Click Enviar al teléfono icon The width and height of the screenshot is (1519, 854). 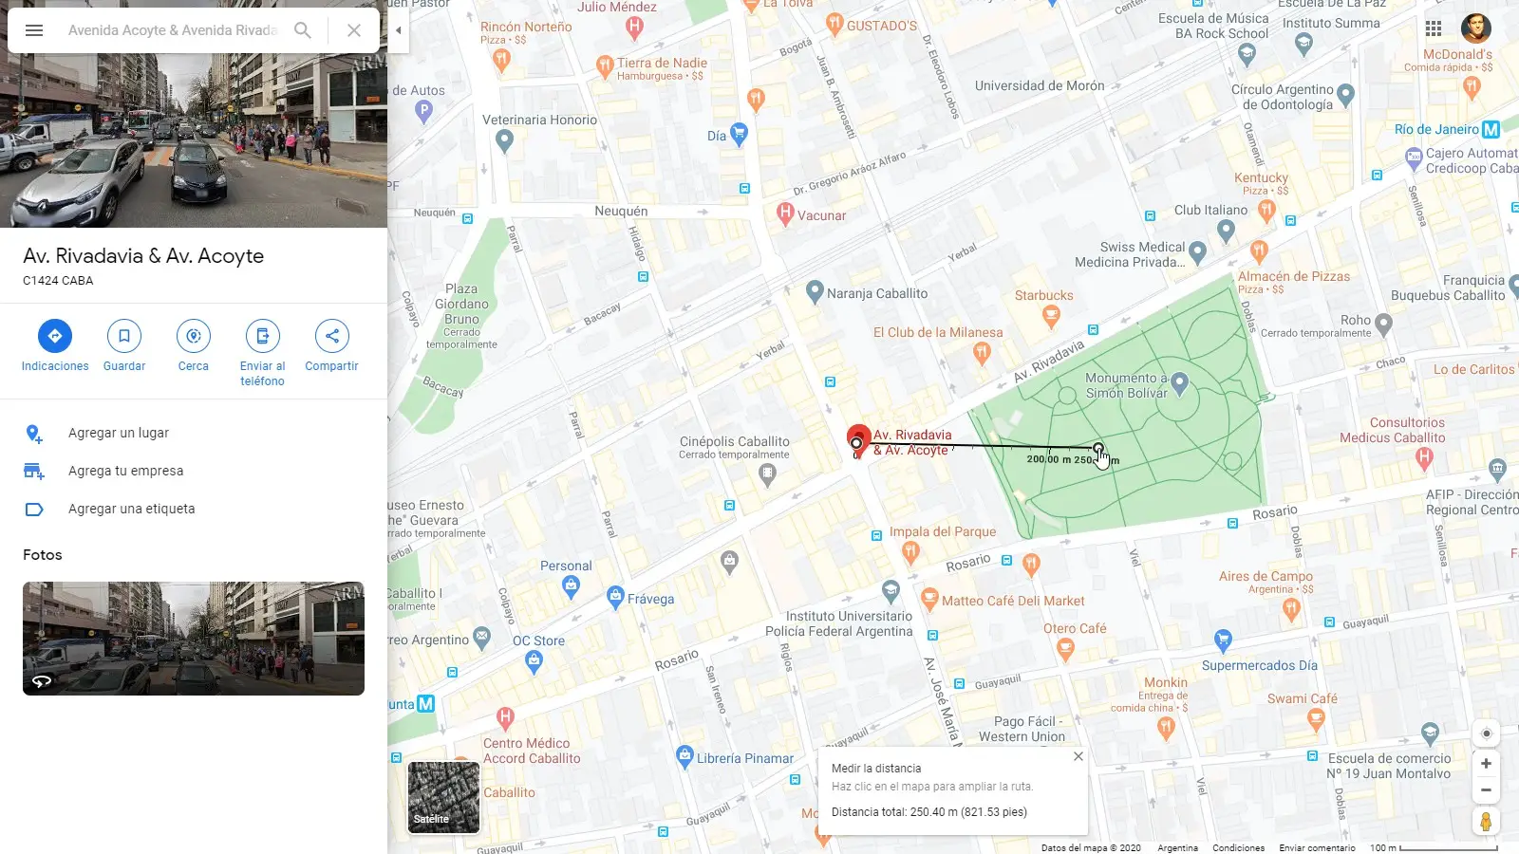[263, 336]
